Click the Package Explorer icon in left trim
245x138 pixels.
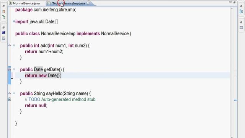3,11
